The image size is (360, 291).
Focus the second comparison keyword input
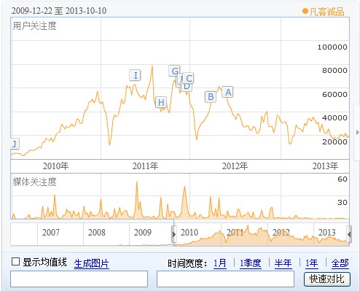[225, 279]
